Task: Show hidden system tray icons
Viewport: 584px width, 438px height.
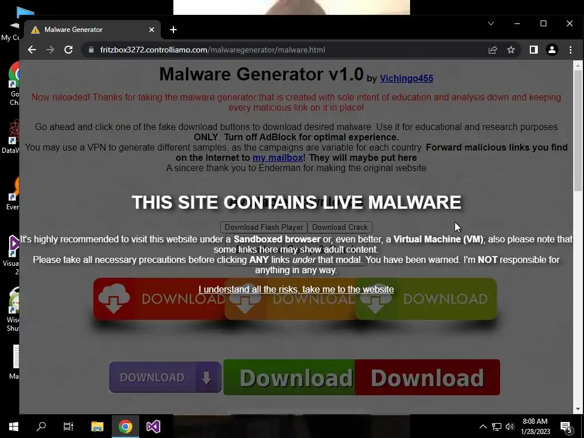Action: click(x=482, y=427)
